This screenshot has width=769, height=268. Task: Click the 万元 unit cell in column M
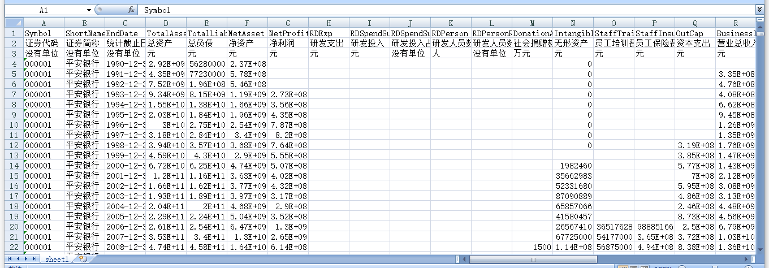point(532,54)
